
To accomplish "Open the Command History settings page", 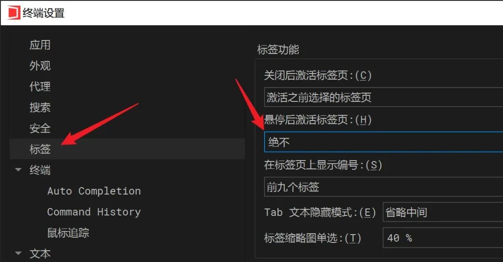I will [94, 212].
